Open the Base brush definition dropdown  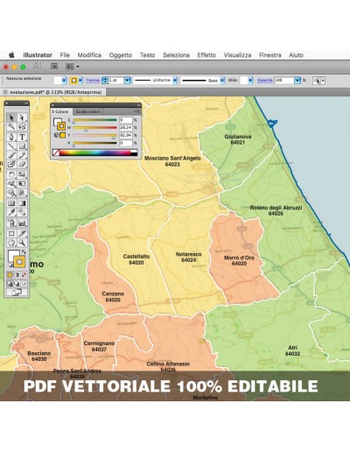click(222, 81)
